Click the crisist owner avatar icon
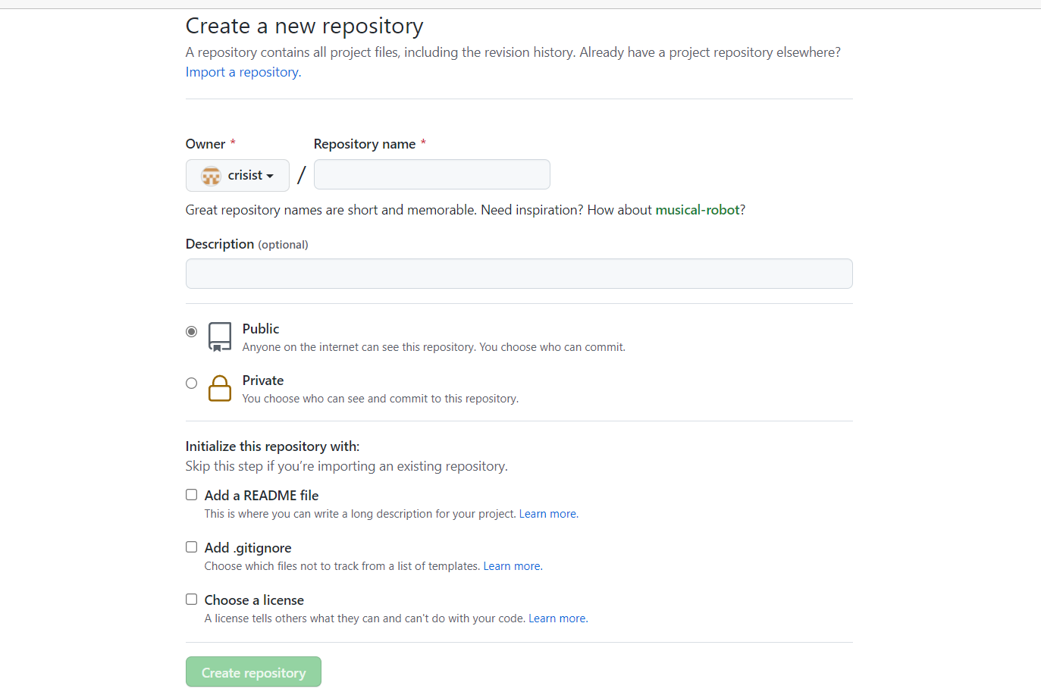This screenshot has width=1041, height=692. pyautogui.click(x=211, y=176)
